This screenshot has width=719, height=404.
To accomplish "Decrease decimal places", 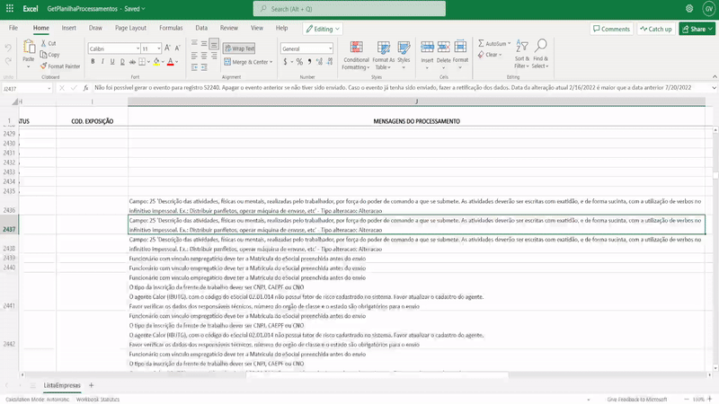I will click(329, 61).
